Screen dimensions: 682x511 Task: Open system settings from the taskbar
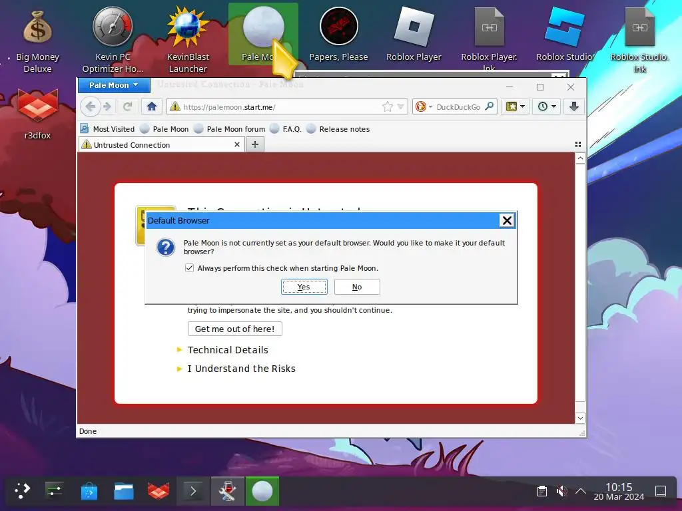coord(55,491)
